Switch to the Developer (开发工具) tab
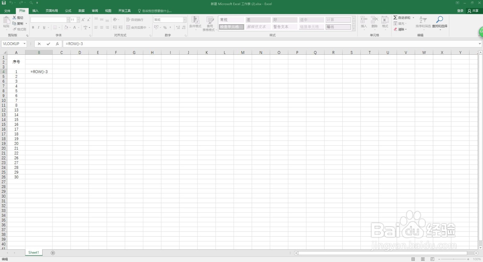483x262 pixels. pos(124,11)
